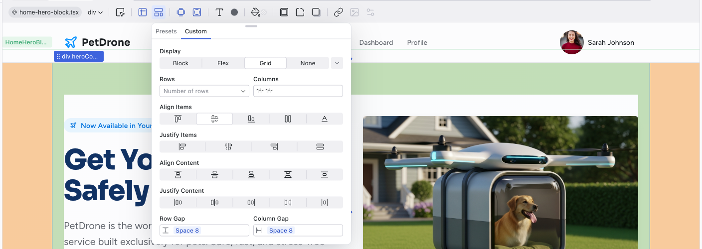Select the first Align Content icon
Image resolution: width=702 pixels, height=249 pixels.
[178, 174]
